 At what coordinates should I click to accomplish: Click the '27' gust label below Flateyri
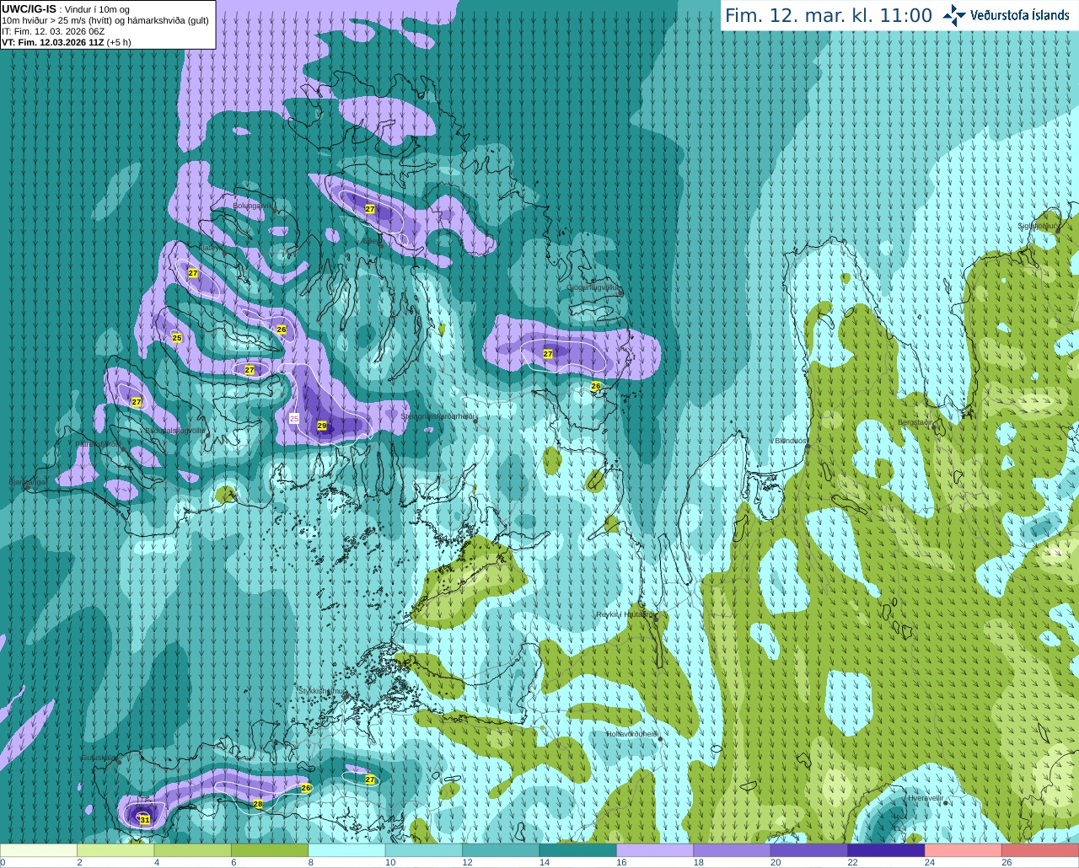(x=193, y=273)
